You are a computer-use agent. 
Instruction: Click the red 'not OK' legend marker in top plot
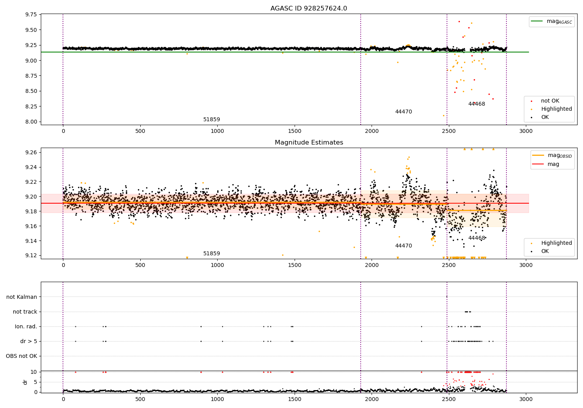531,101
